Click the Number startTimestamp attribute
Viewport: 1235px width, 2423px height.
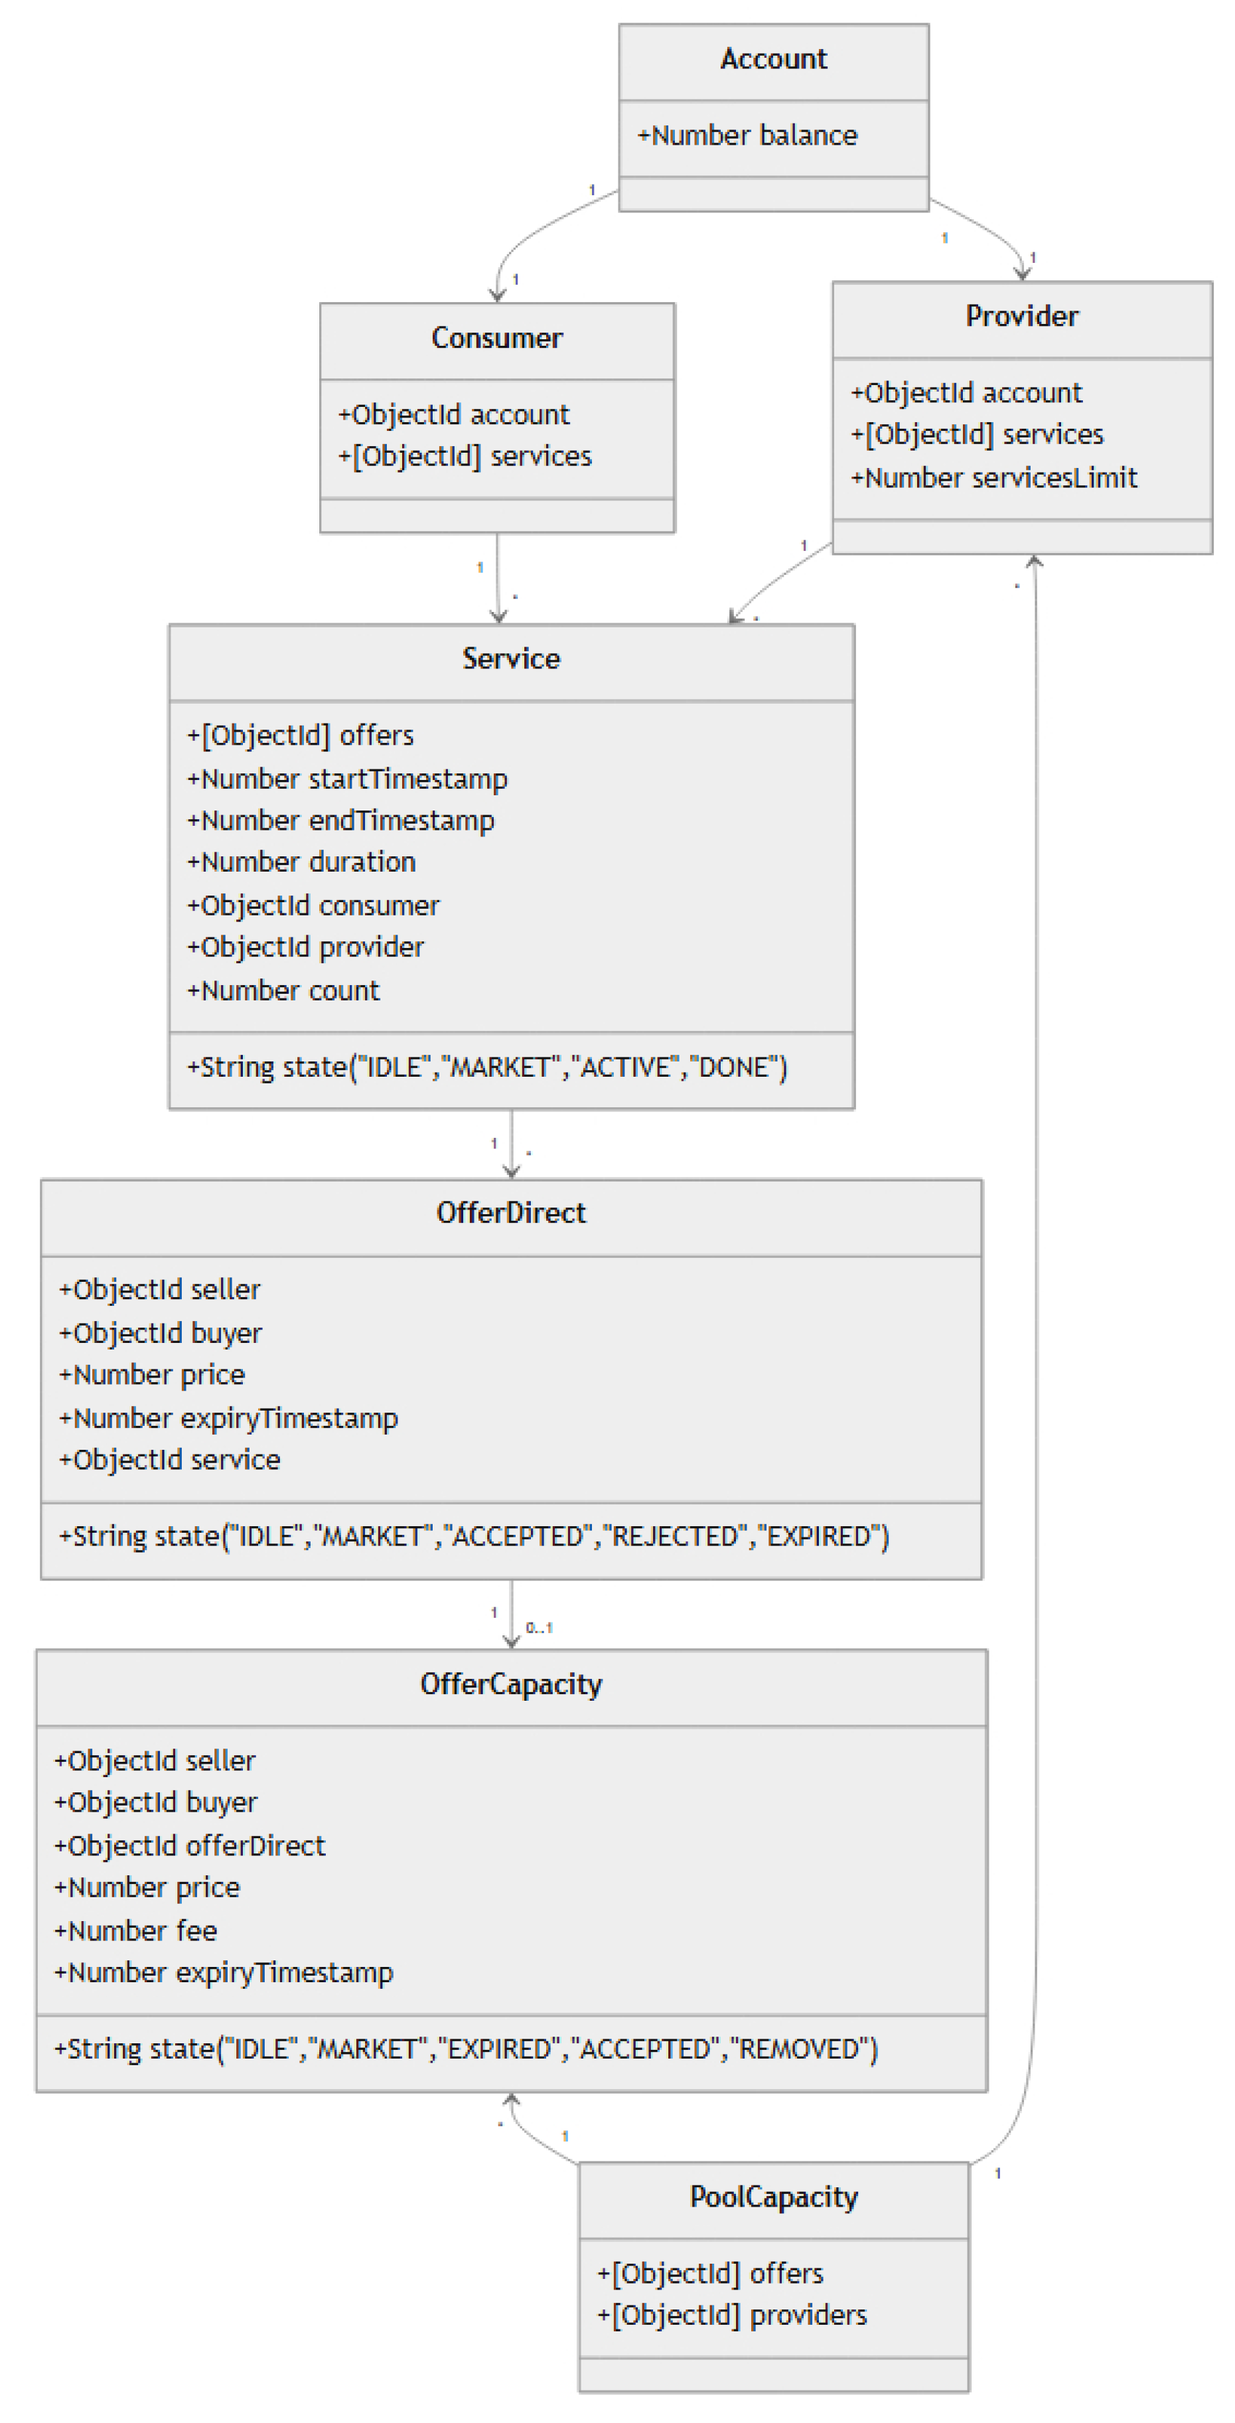tap(347, 779)
